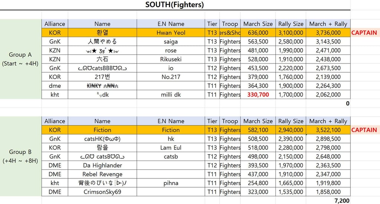Click the Lam Eul E.N Name cell
The height and width of the screenshot is (204, 380).
171,148
